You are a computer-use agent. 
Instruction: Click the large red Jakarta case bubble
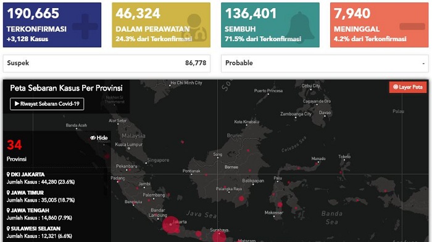pyautogui.click(x=171, y=224)
